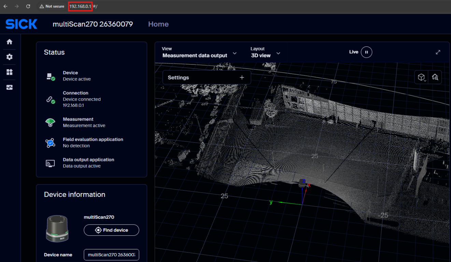451x262 pixels.
Task: Open the View Measurement data output dropdown
Action: pyautogui.click(x=199, y=53)
